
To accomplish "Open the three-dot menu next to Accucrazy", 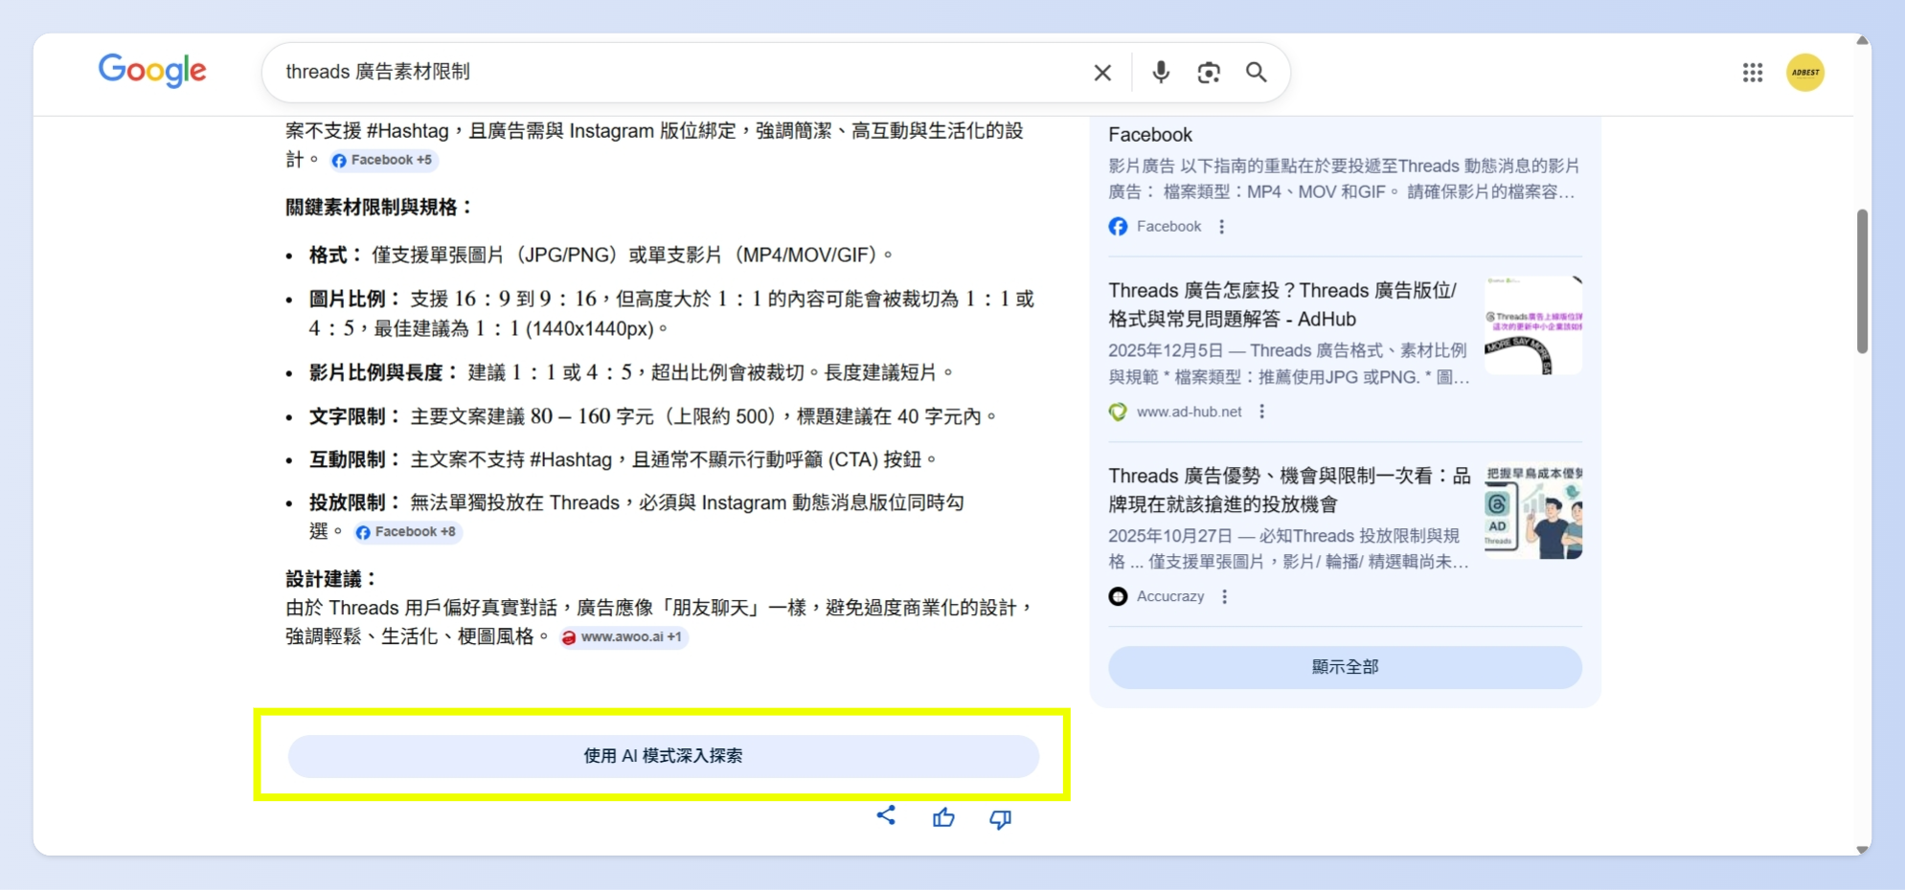I will pyautogui.click(x=1223, y=596).
